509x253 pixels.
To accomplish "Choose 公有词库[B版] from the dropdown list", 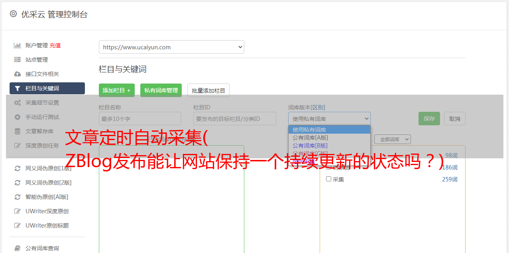I will coord(329,146).
